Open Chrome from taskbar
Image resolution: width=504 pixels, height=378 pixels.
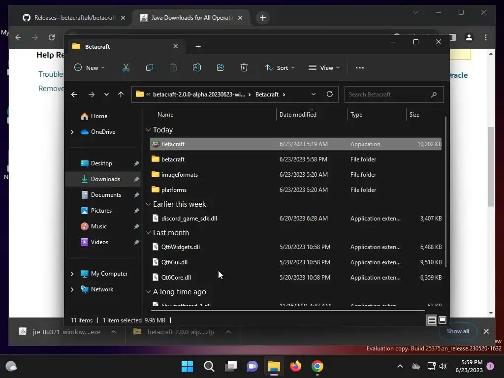[317, 366]
